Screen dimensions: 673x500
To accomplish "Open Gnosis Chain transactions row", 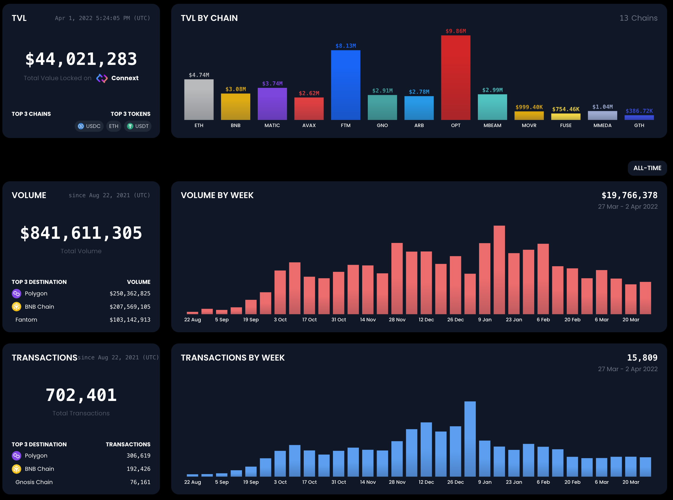I will point(34,482).
